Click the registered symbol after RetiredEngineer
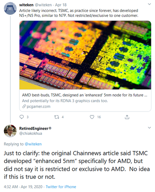 [50, 128]
